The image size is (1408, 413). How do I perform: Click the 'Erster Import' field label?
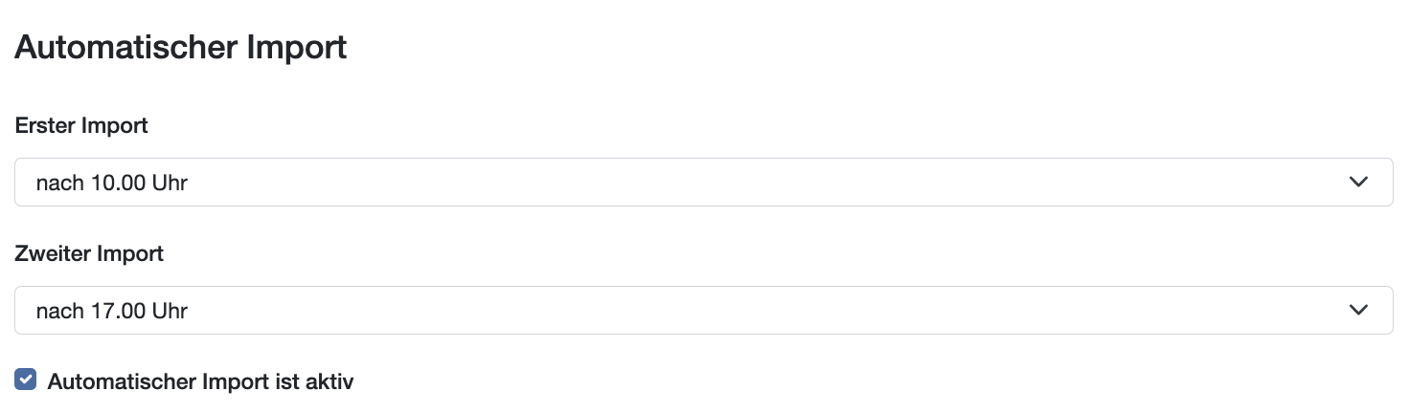click(x=81, y=125)
